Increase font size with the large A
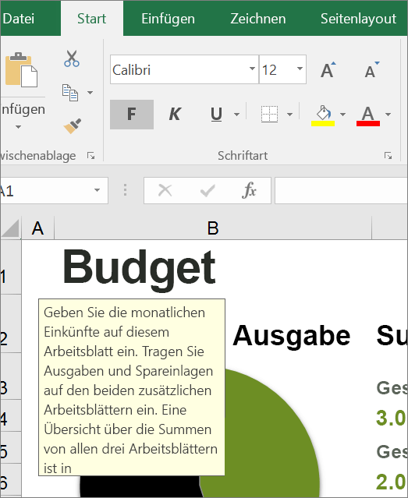Screen dimensions: 408x498 click(x=328, y=70)
